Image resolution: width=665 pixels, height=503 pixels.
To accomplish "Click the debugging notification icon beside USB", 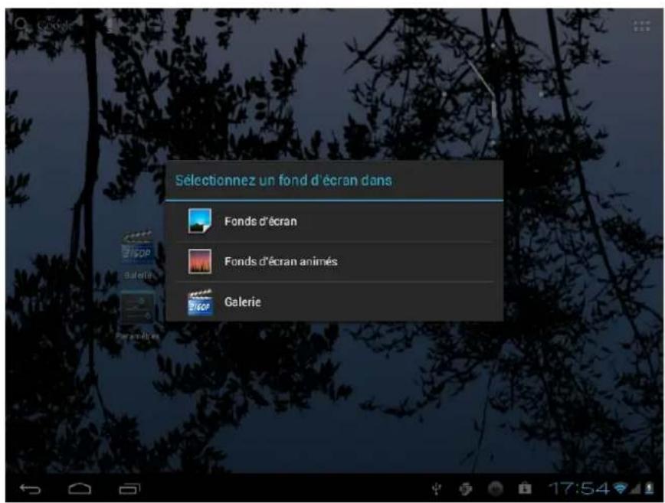I will tap(466, 489).
